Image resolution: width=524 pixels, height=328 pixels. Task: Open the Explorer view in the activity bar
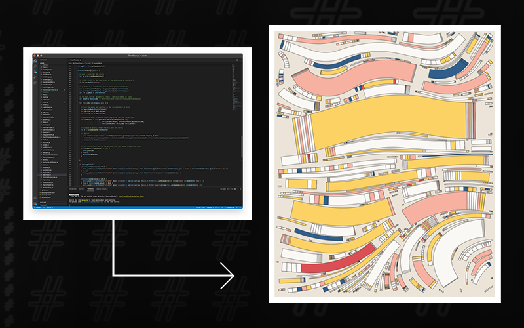[x=35, y=60]
